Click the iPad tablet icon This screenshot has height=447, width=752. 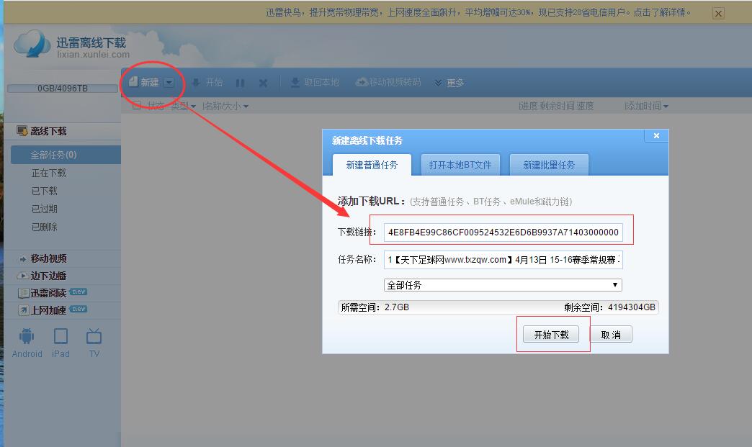click(x=61, y=336)
